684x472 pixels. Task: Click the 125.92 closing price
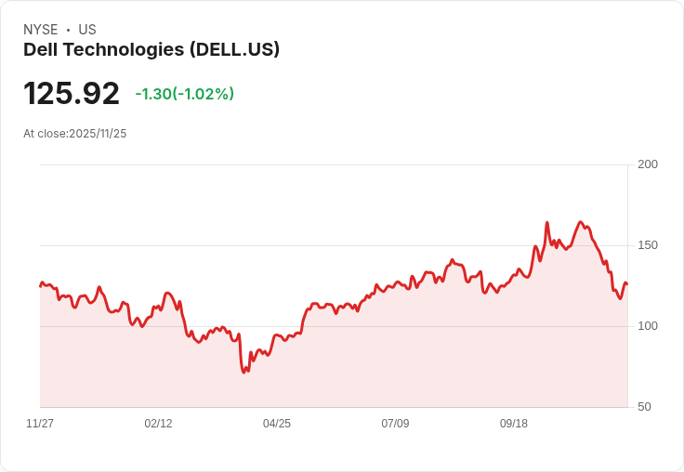coord(72,93)
